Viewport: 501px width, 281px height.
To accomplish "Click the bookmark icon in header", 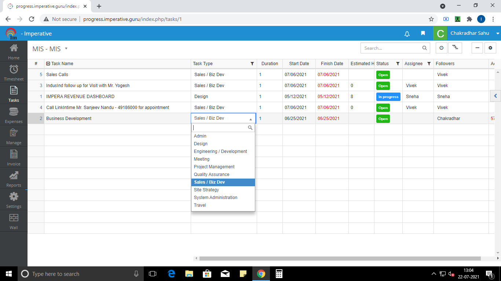I will tap(423, 33).
